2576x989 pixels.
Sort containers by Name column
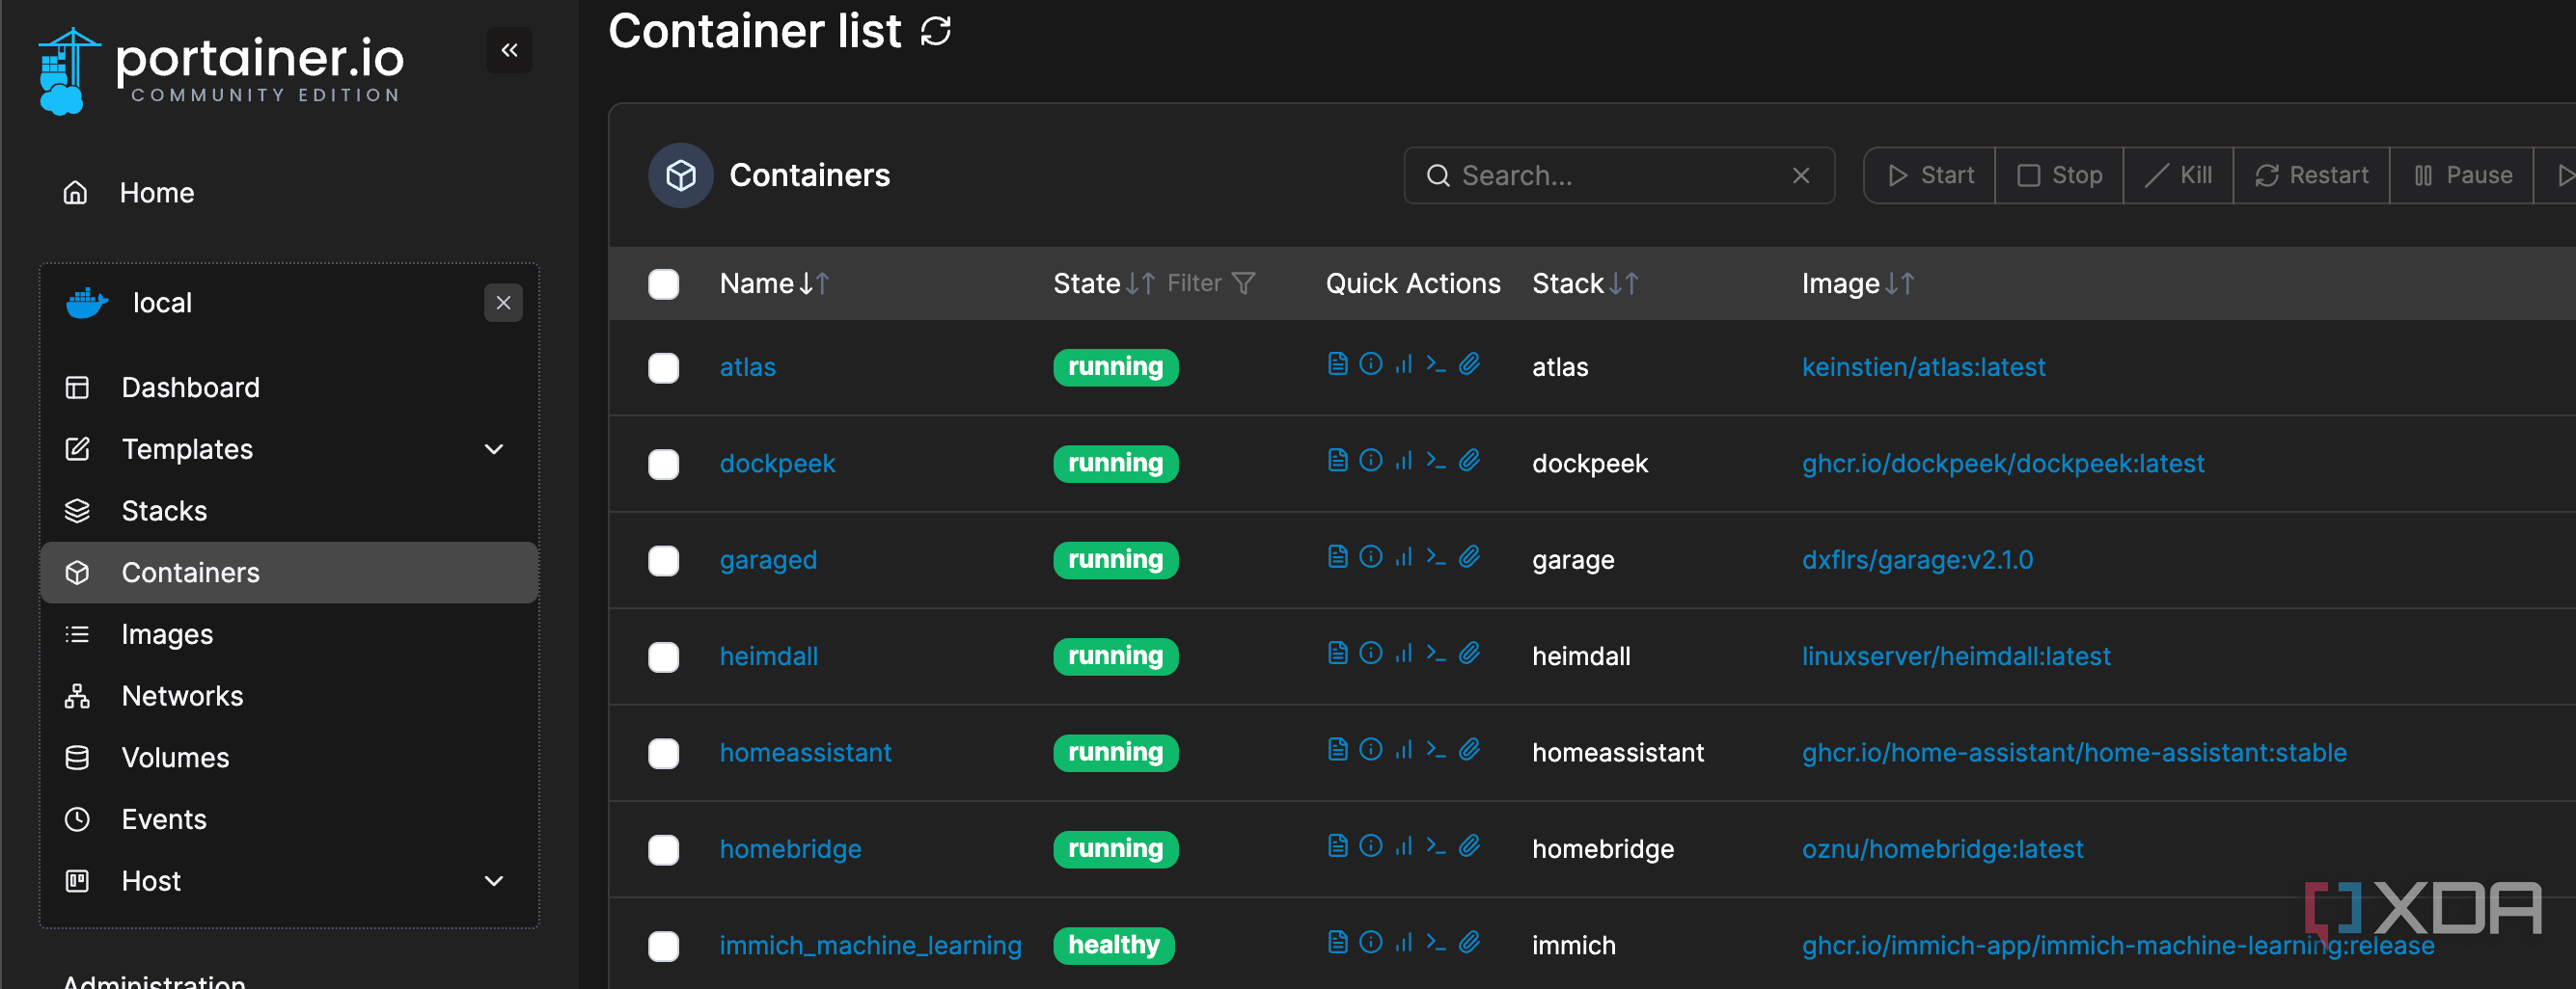[774, 283]
